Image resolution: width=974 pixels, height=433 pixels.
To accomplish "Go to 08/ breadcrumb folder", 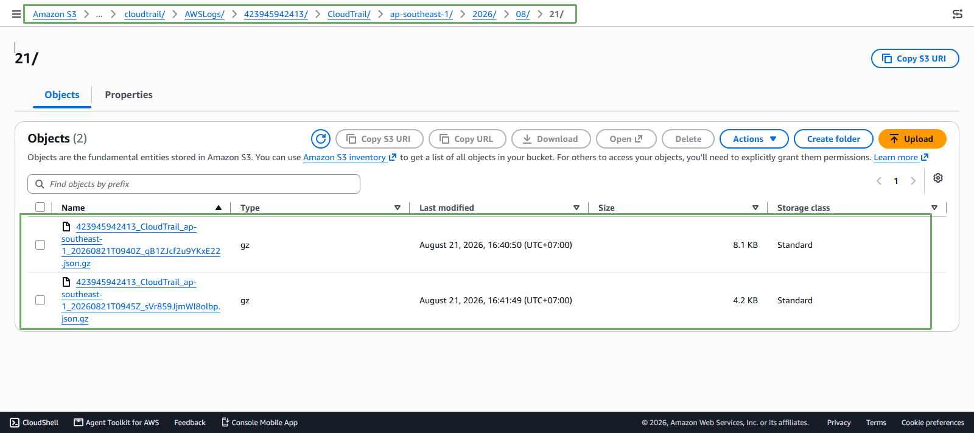I will point(523,14).
